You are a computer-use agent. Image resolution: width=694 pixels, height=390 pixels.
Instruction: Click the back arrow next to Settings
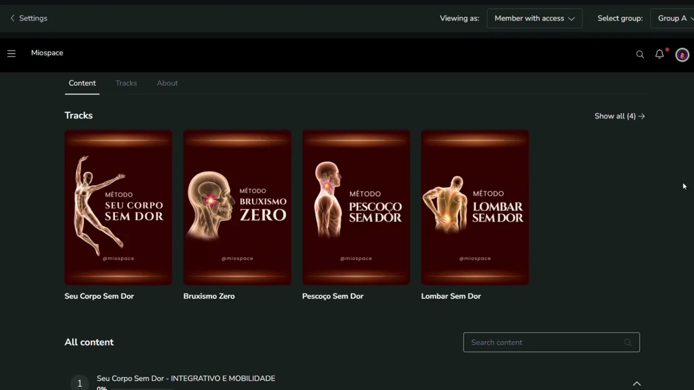12,18
